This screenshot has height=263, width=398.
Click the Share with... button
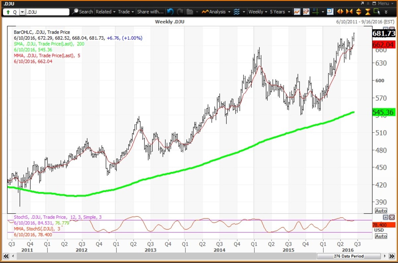(150, 12)
